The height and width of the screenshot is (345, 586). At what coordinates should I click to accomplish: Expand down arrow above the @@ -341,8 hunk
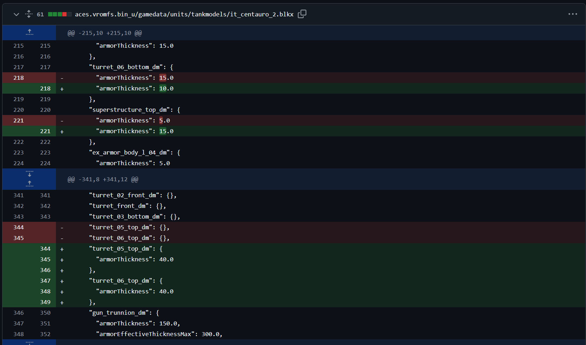coord(29,174)
